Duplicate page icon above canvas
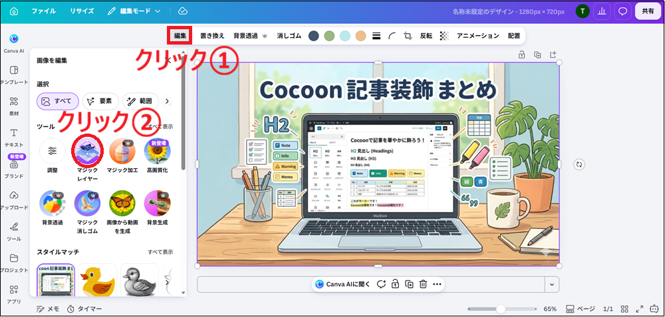 click(x=537, y=54)
